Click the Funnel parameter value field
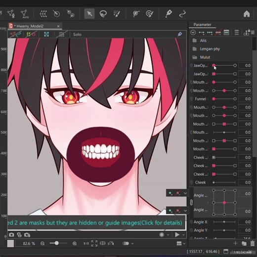 click(245, 99)
